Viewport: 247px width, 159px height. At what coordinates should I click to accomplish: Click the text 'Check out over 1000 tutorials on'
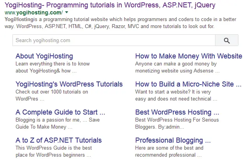(52, 92)
